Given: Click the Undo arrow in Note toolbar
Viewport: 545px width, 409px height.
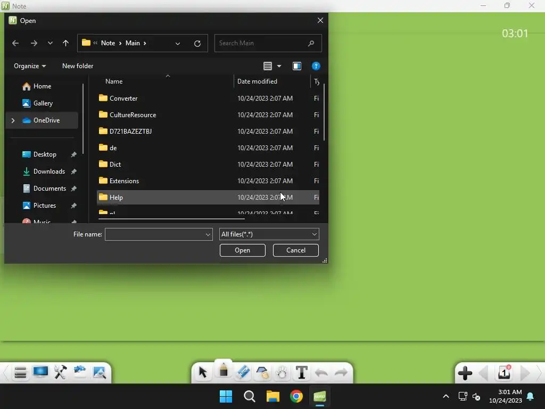Looking at the screenshot, I should pyautogui.click(x=321, y=373).
